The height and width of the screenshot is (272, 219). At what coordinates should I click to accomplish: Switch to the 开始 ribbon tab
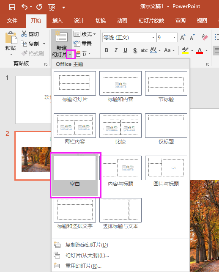click(x=36, y=21)
